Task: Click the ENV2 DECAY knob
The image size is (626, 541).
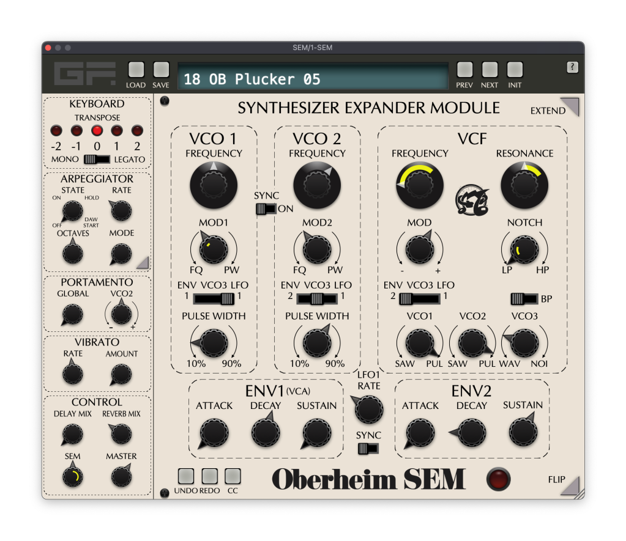Action: click(x=472, y=433)
